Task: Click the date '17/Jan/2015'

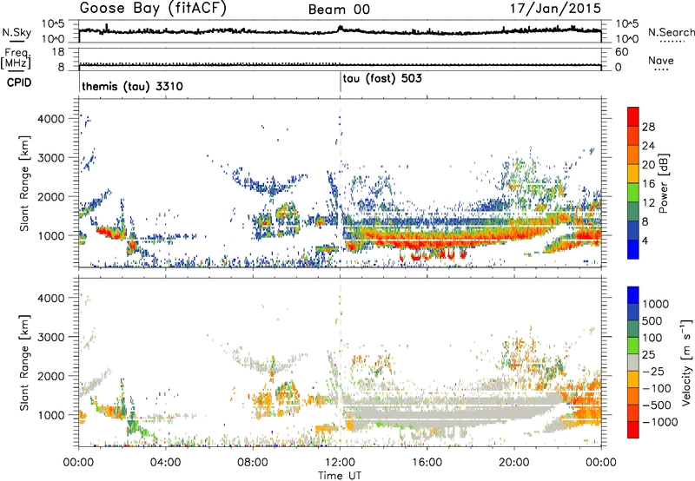Action: click(x=555, y=9)
